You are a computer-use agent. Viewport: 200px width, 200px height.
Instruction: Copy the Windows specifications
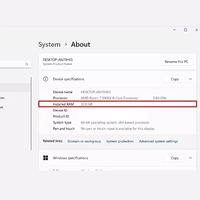coord(174,158)
